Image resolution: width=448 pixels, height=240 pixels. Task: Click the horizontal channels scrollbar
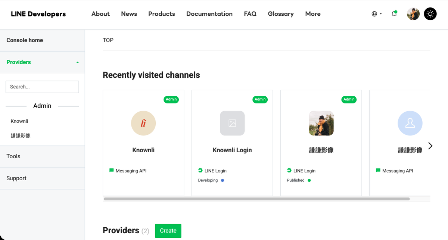[x=256, y=199]
